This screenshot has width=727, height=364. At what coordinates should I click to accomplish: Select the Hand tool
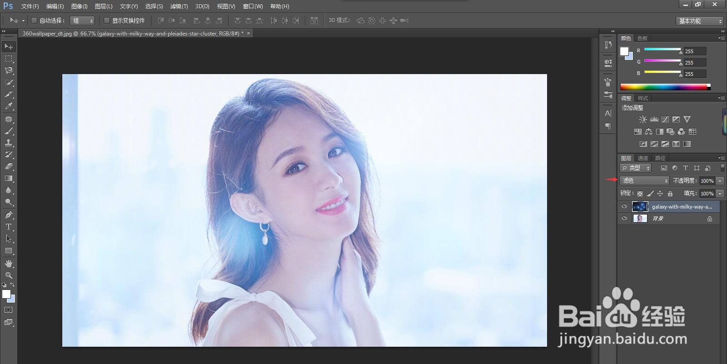pyautogui.click(x=9, y=264)
